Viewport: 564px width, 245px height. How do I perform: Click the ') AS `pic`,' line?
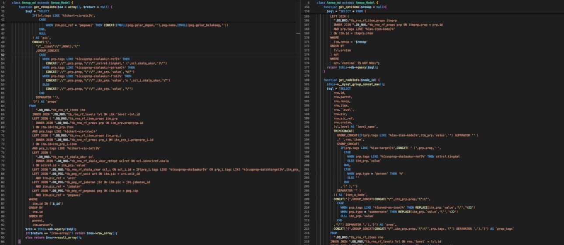(x=42, y=38)
